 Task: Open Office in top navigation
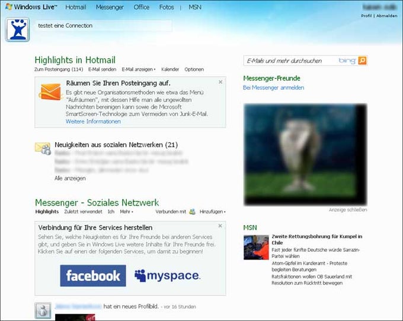(142, 7)
